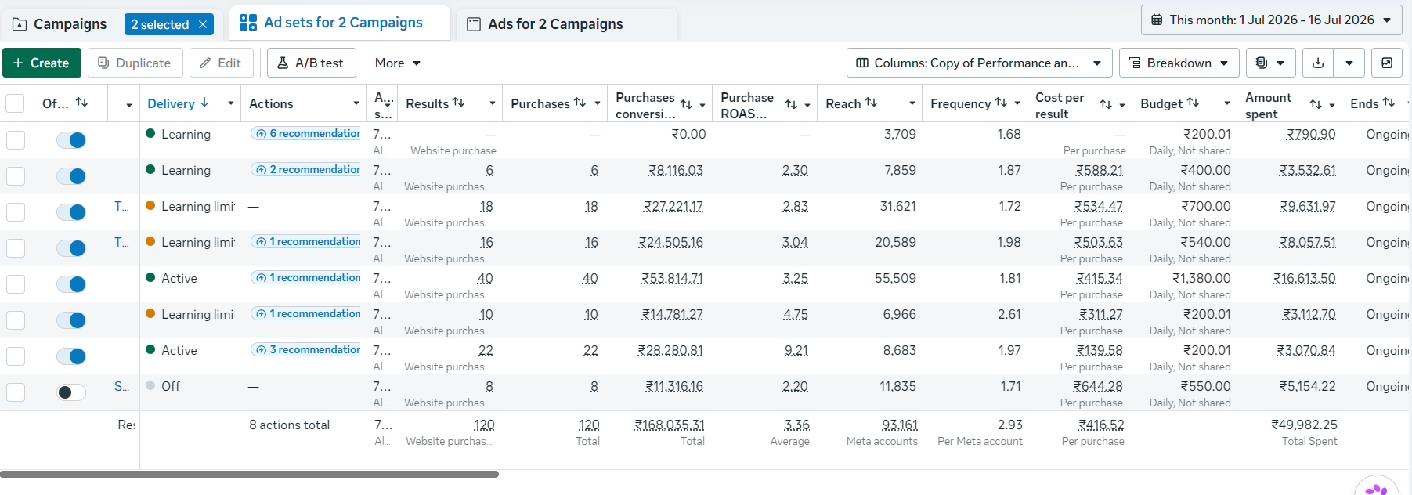Click the Breakdown icon
The height and width of the screenshot is (495, 1412).
tap(1135, 63)
